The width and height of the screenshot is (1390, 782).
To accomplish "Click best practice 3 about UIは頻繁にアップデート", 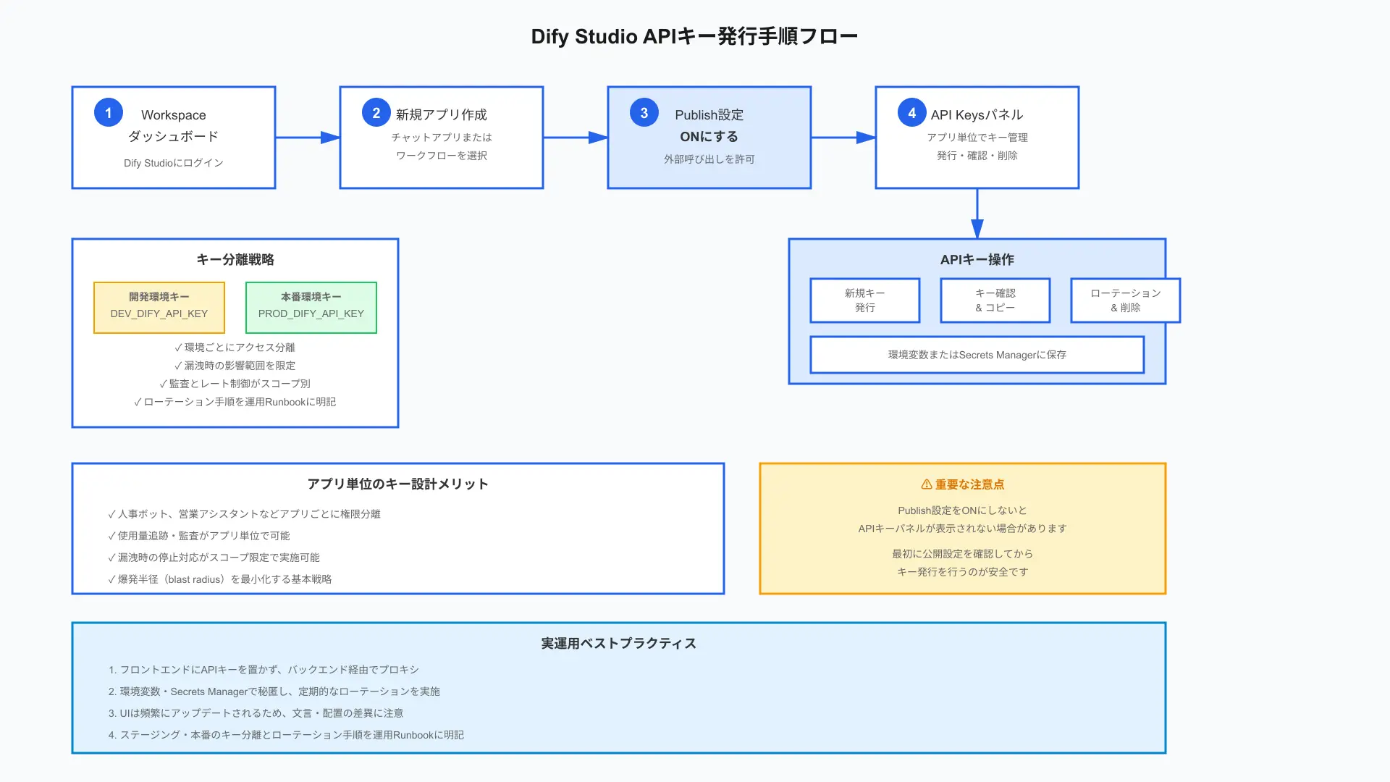I will (256, 712).
